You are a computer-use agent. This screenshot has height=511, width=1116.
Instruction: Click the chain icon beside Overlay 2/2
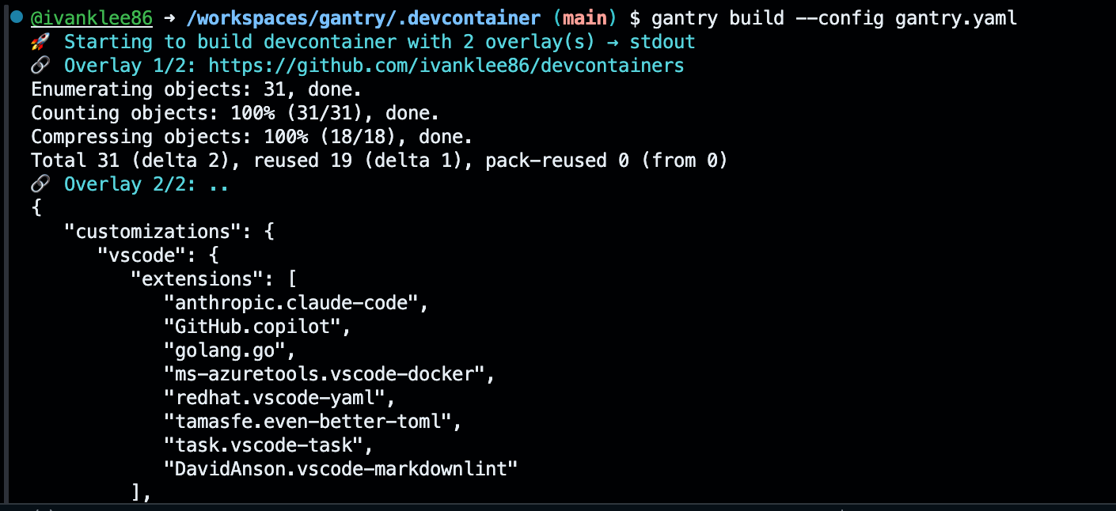click(x=40, y=184)
